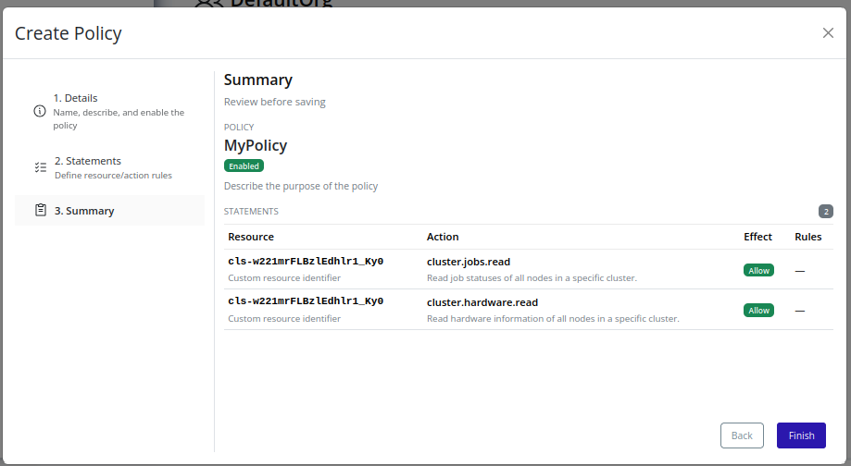Click the Summary heading
Viewport: 851px width, 466px height.
[x=257, y=80]
